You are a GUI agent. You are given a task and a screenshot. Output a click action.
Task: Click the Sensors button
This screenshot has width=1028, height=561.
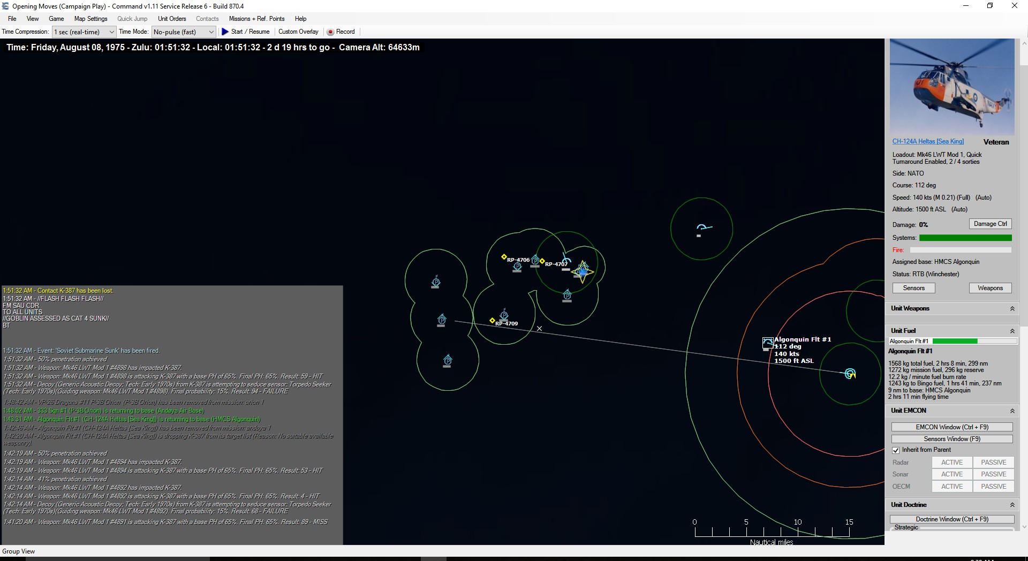pos(913,288)
